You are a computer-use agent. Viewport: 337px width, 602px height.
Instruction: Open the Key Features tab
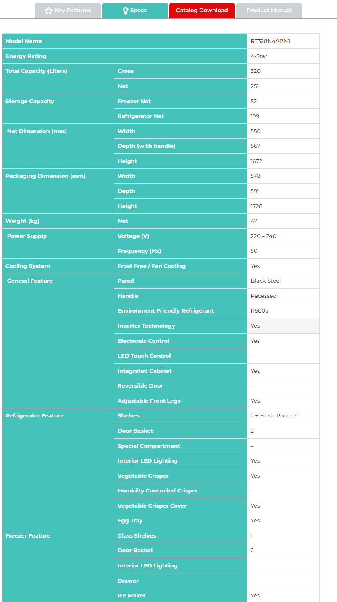click(x=68, y=11)
